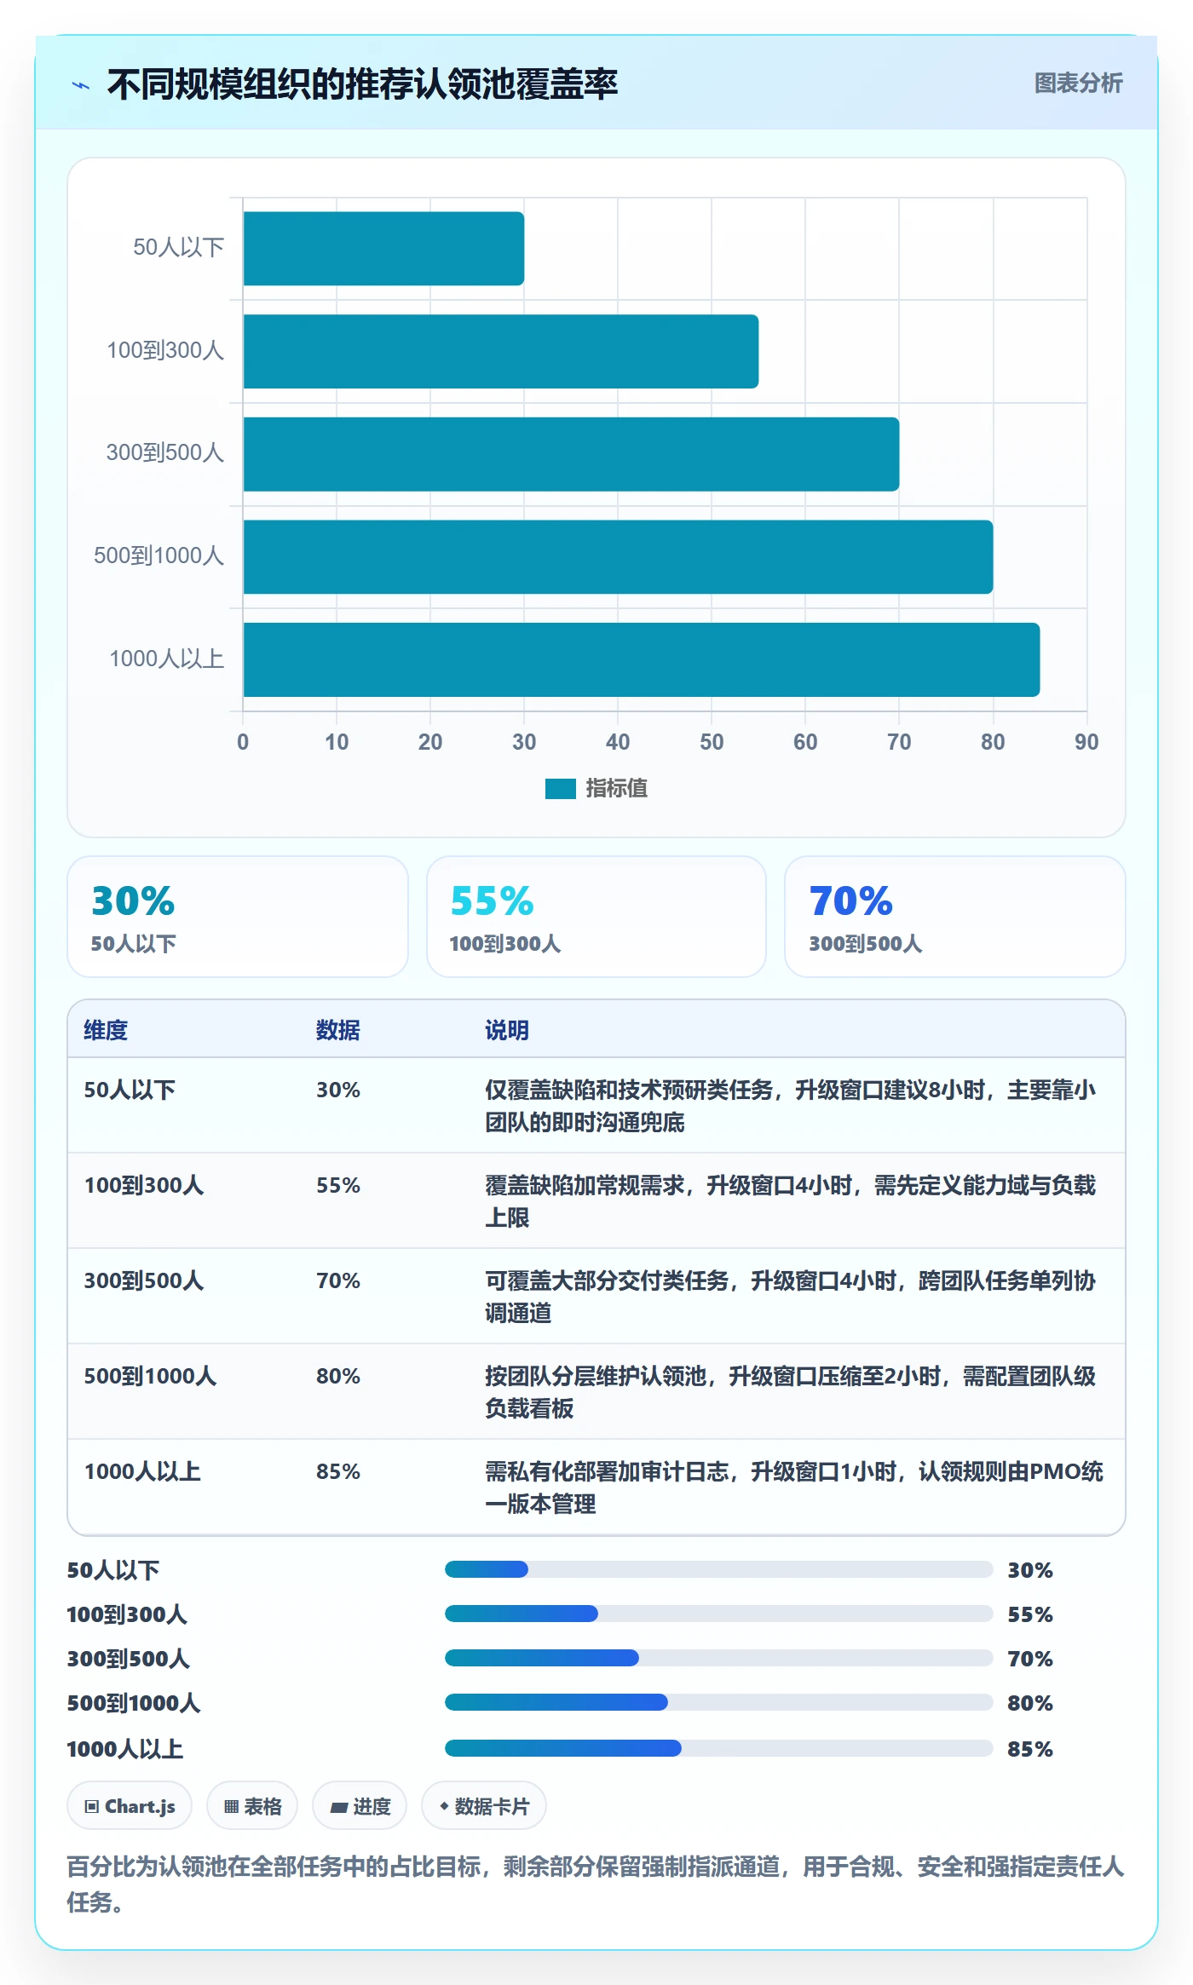1193x1985 pixels.
Task: Click the 50人以下 progress bar
Action: tap(719, 1569)
